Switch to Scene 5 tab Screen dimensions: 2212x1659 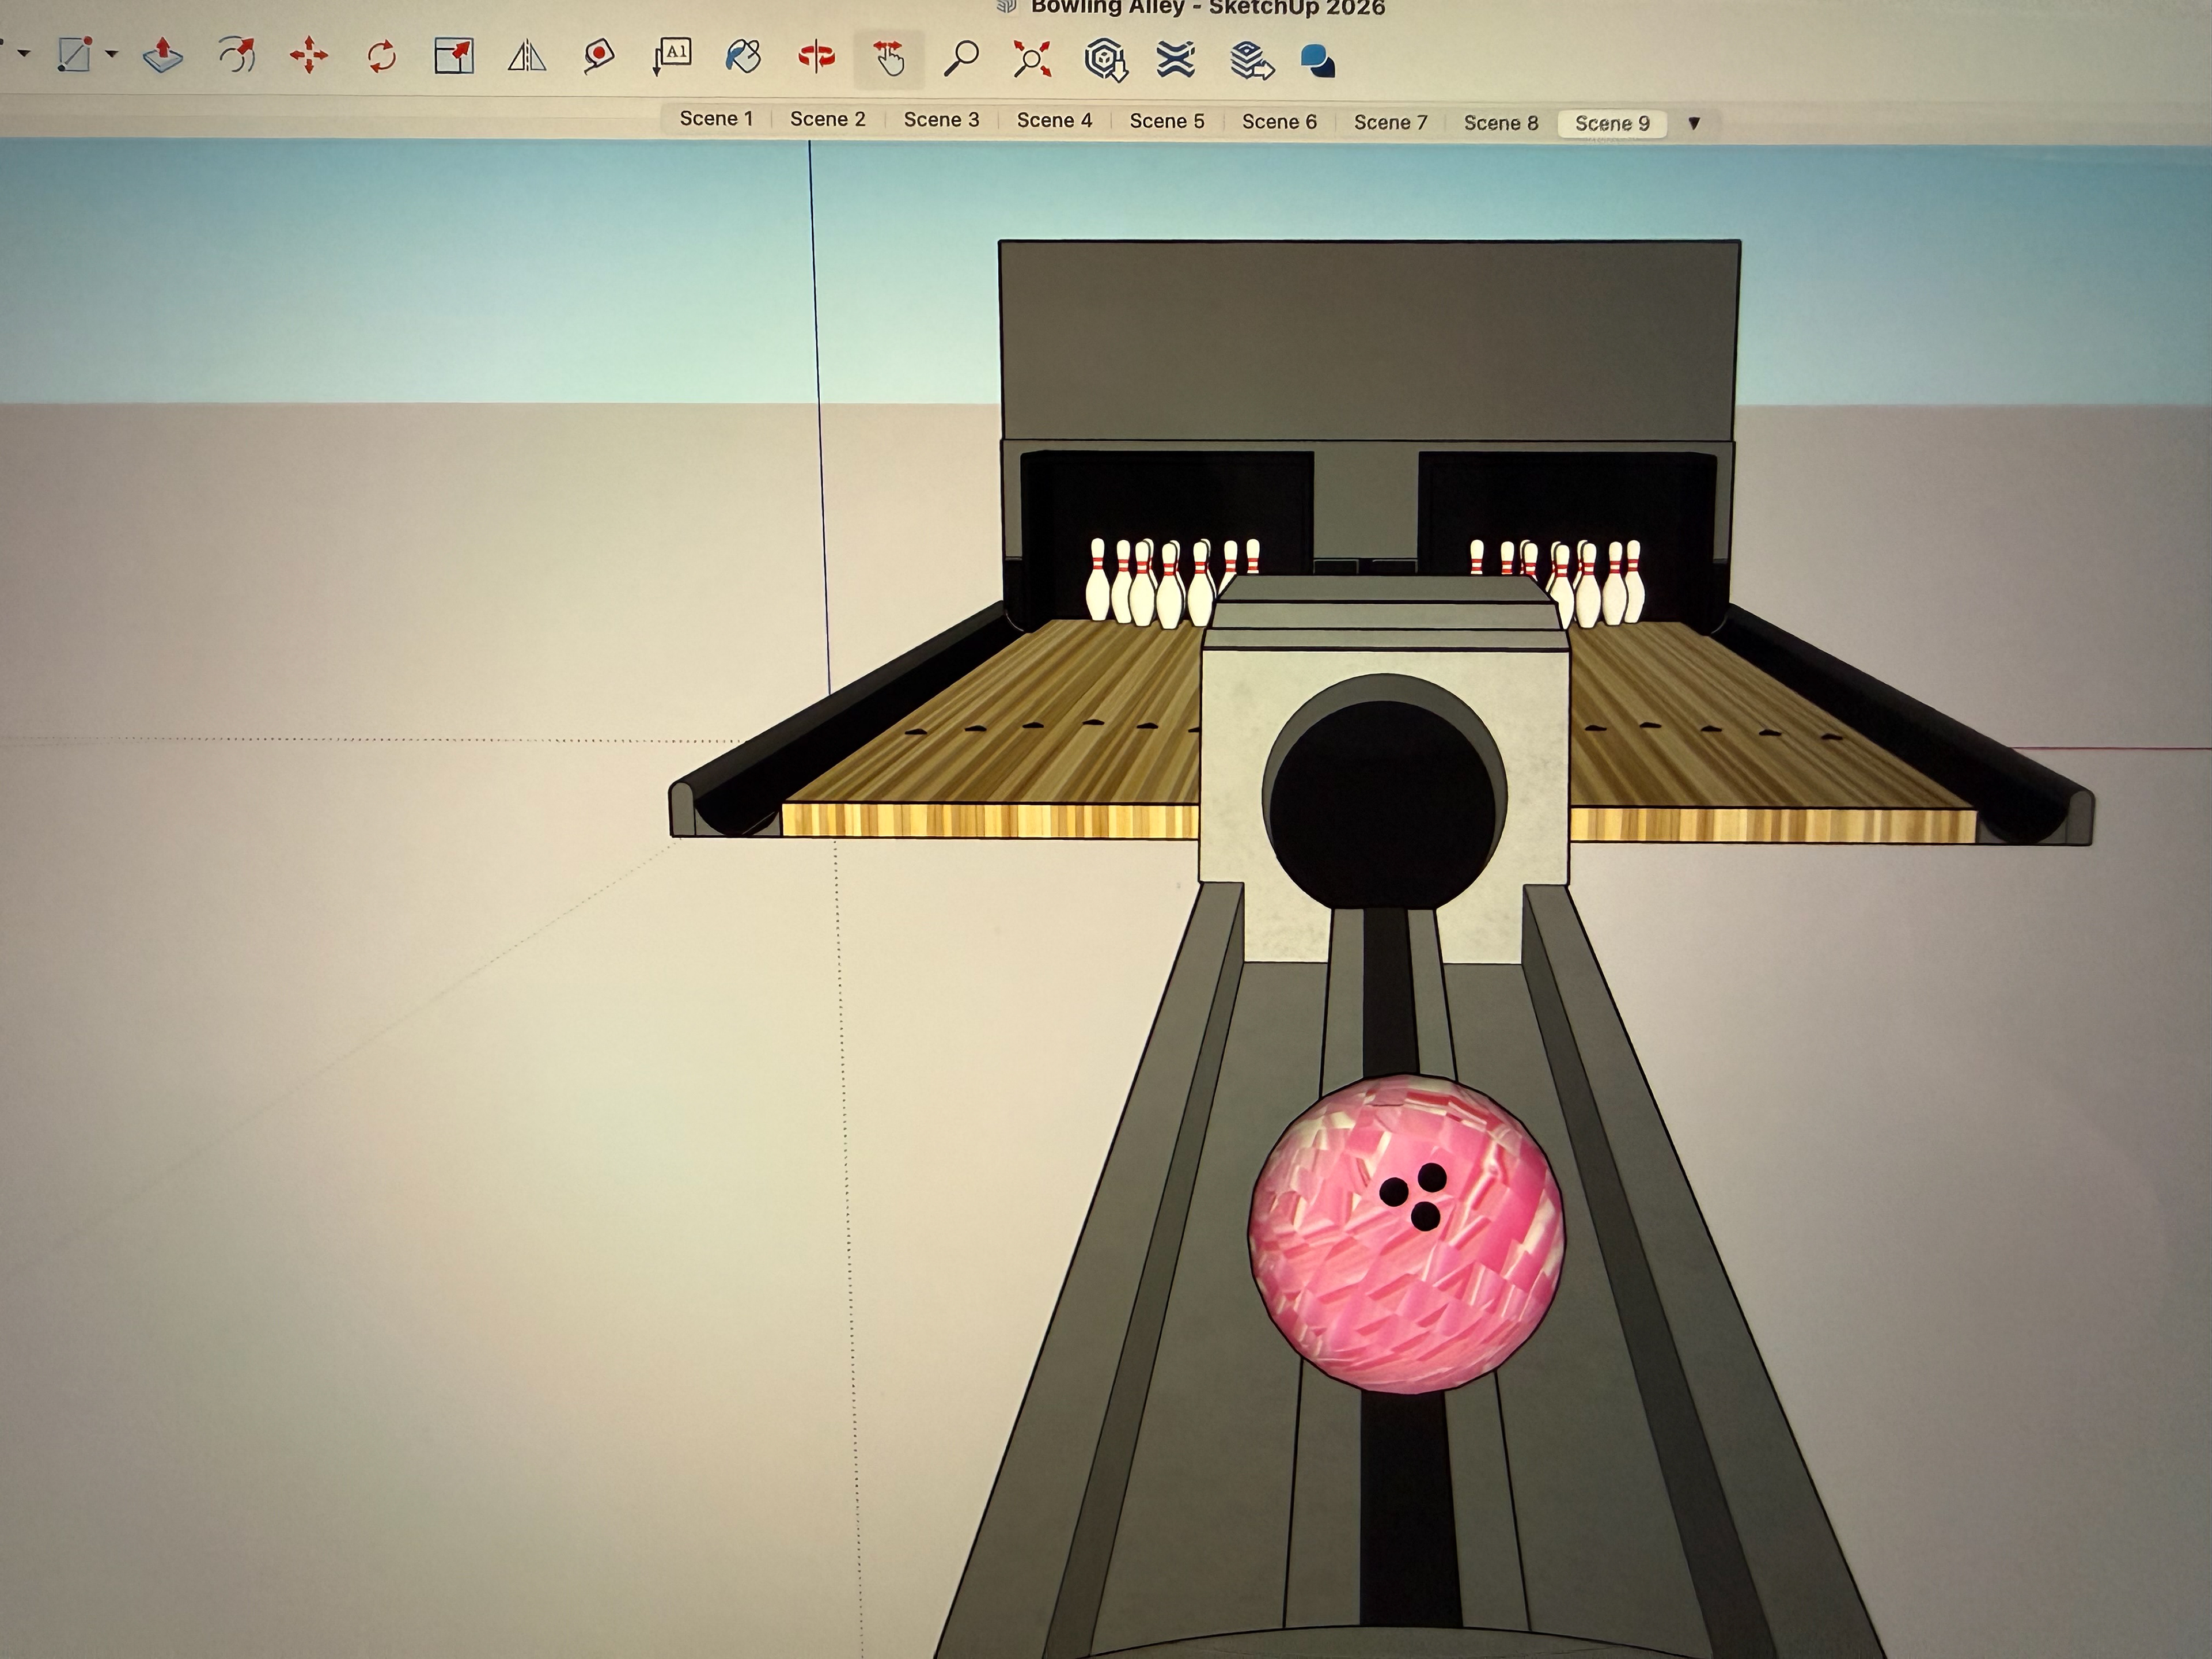pos(1167,121)
